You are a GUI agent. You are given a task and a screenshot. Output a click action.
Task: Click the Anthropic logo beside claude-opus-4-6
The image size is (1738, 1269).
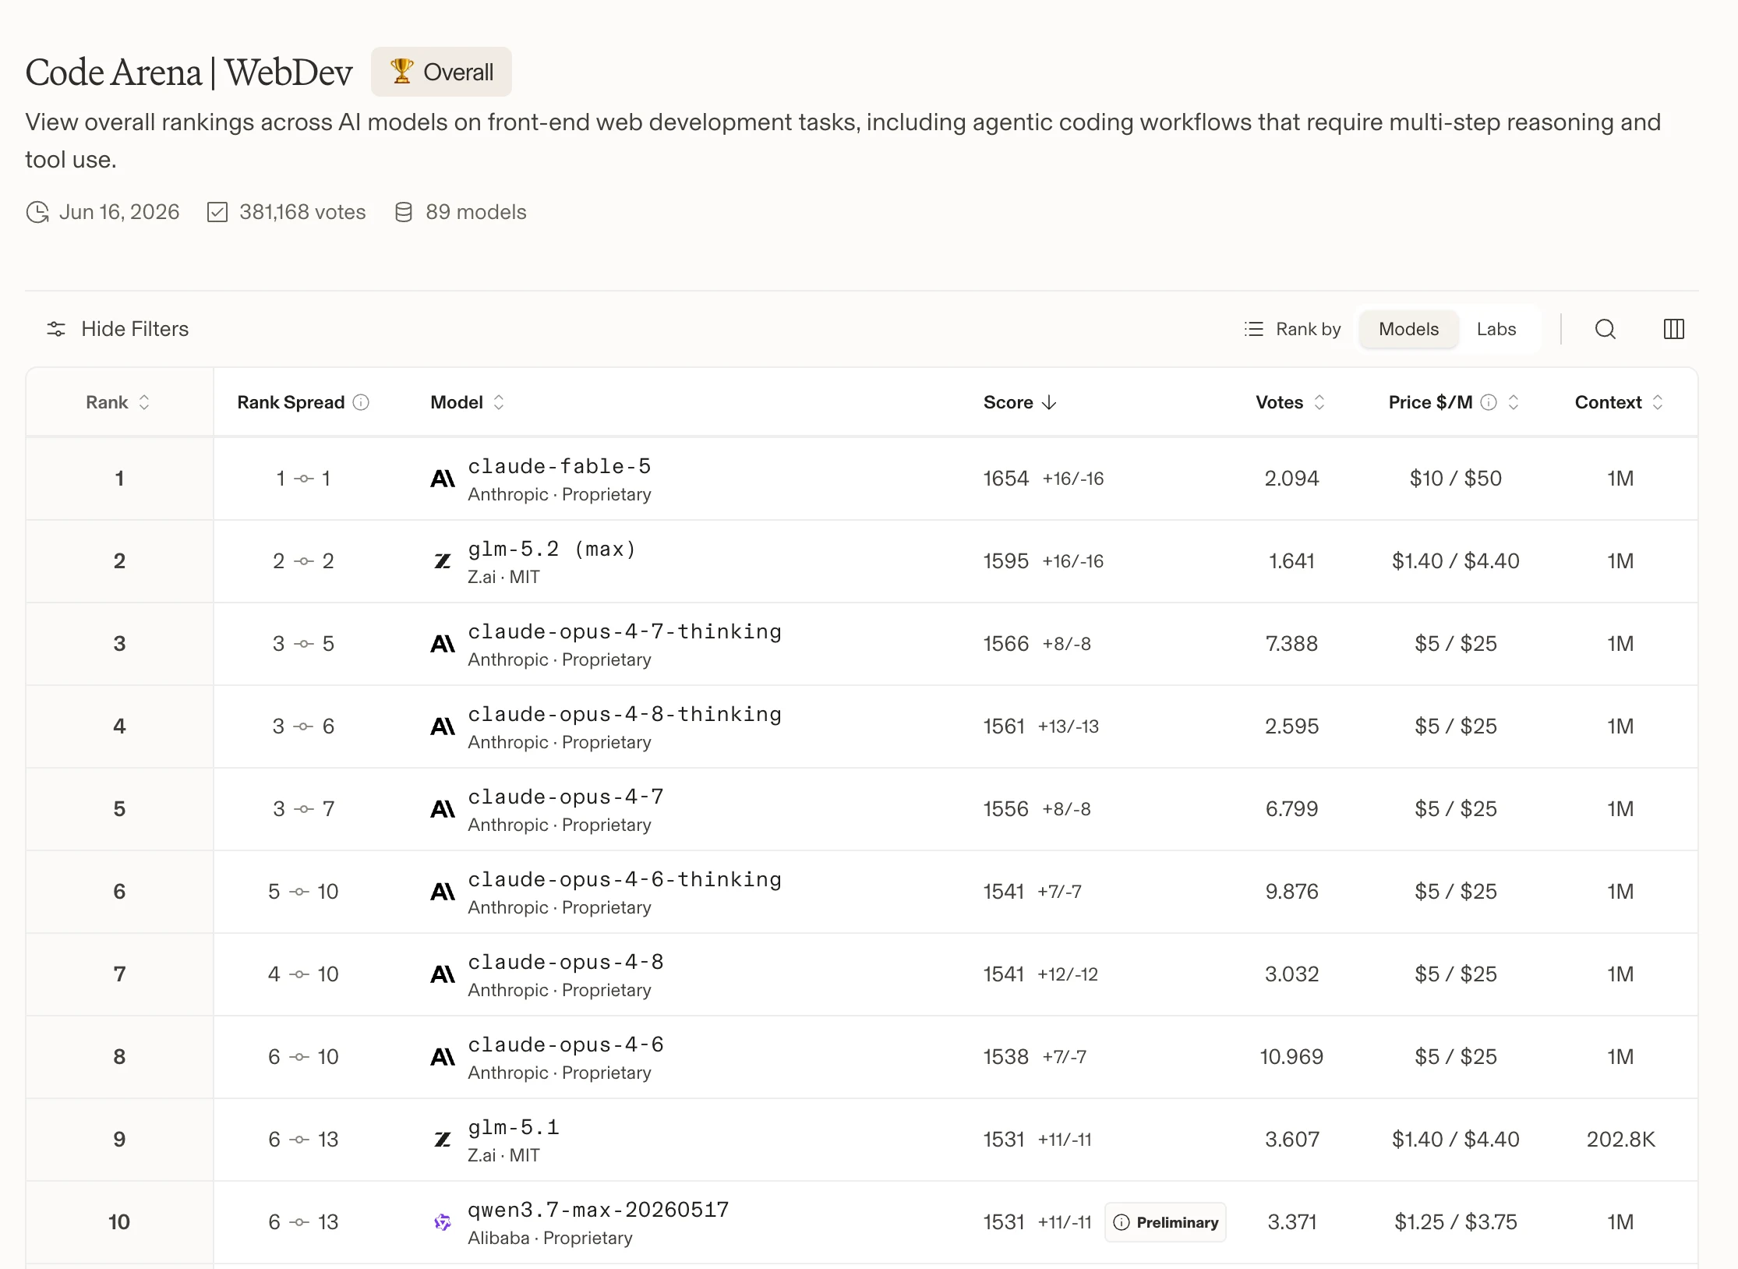tap(443, 1057)
